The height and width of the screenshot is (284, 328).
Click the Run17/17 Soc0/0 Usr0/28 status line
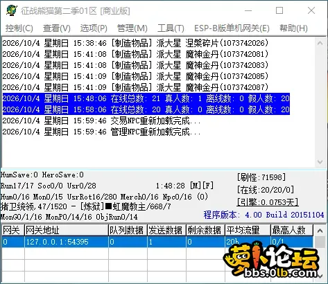pos(49,186)
